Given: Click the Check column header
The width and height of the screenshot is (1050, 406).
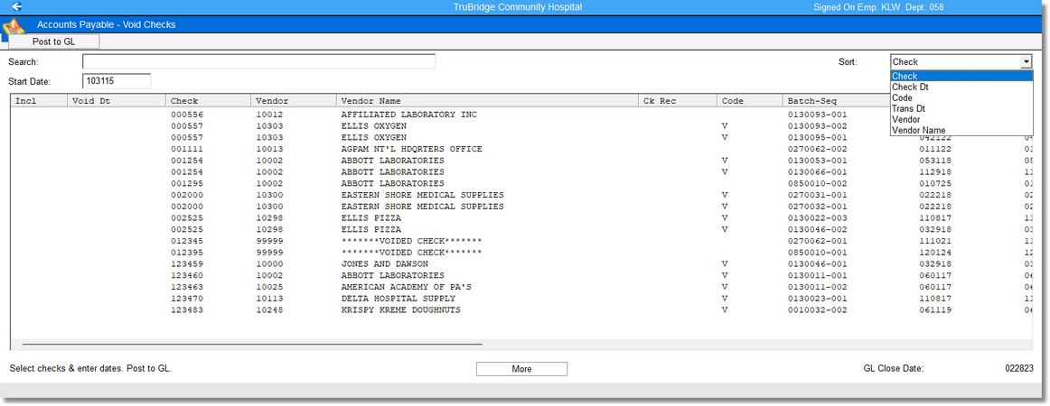Looking at the screenshot, I should click(208, 101).
